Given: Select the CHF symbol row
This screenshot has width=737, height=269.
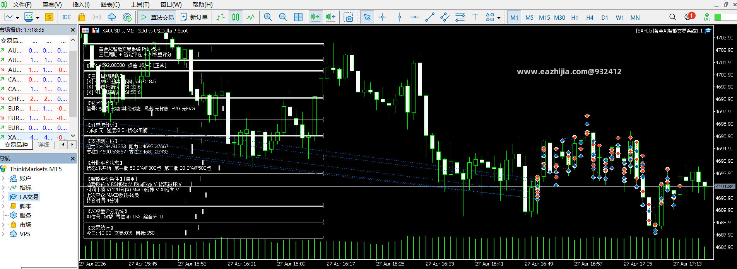Looking at the screenshot, I should click(x=34, y=99).
